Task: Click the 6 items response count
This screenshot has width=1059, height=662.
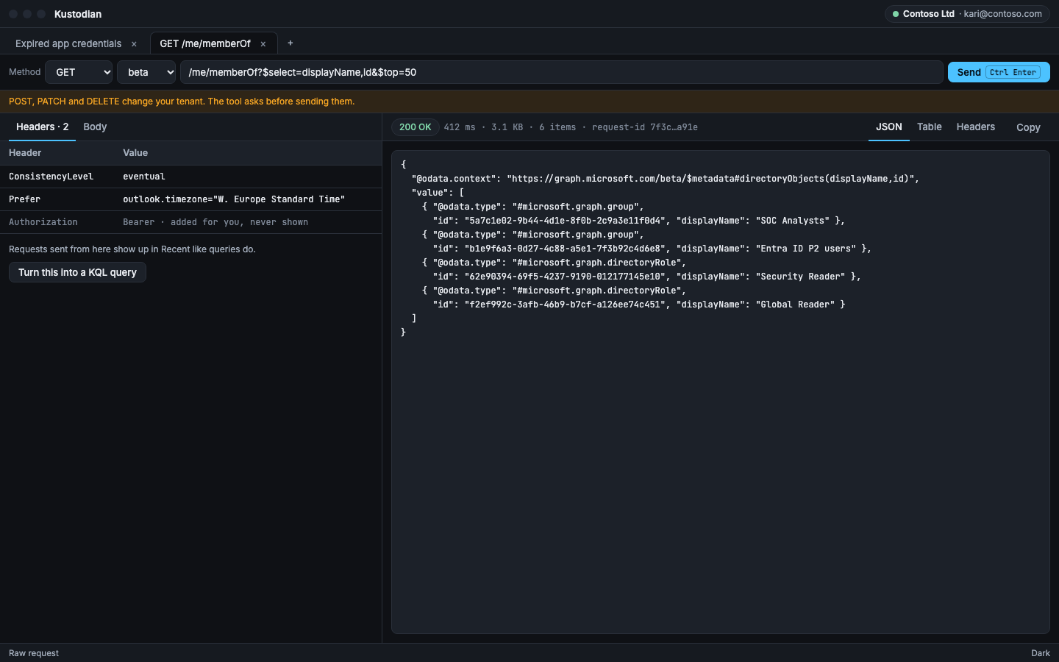Action: point(557,127)
